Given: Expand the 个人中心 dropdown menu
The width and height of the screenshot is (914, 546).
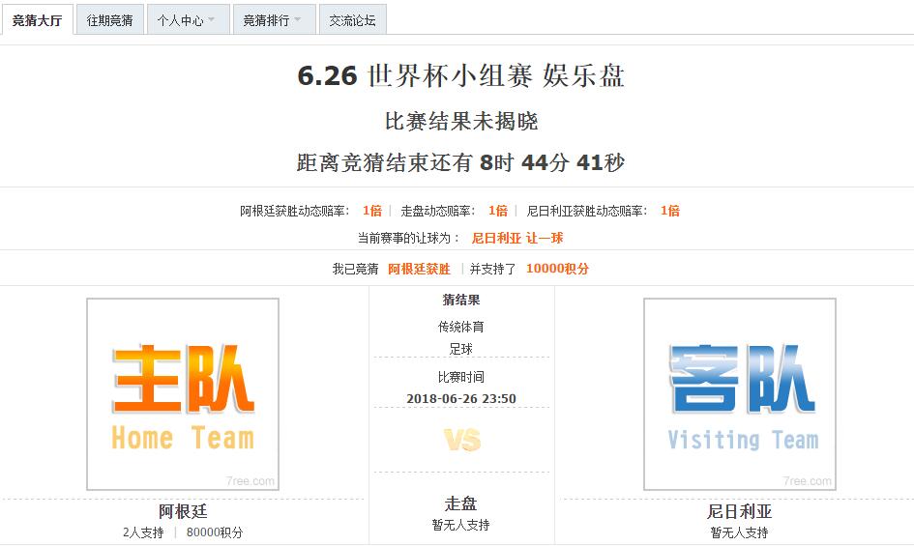Looking at the screenshot, I should (188, 19).
